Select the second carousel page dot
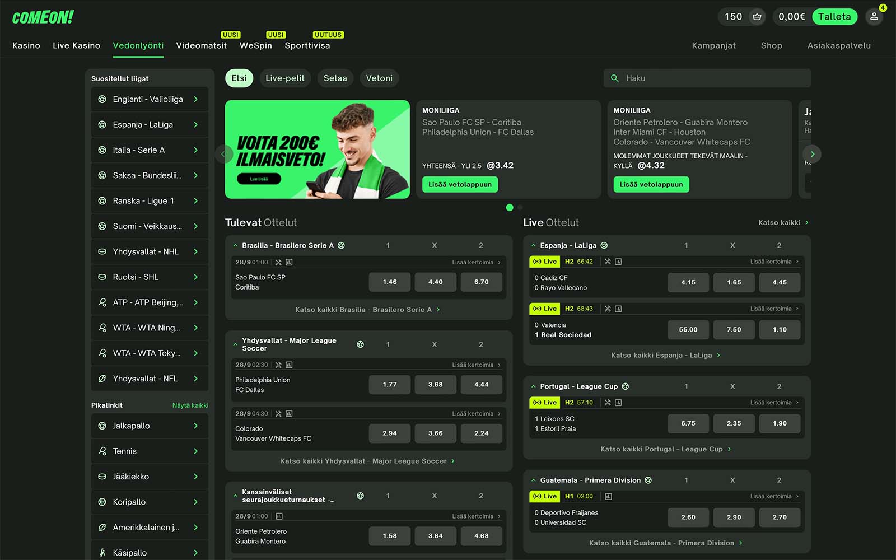Viewport: 896px width, 560px height. pyautogui.click(x=520, y=207)
